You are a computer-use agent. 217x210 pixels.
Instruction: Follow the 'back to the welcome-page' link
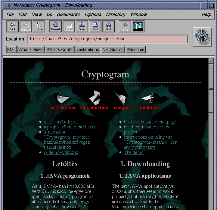pyautogui.click(x=150, y=122)
